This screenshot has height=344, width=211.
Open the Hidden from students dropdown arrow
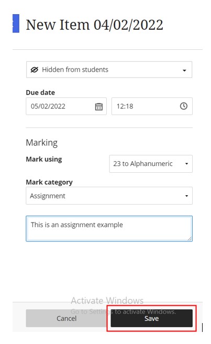tap(184, 70)
